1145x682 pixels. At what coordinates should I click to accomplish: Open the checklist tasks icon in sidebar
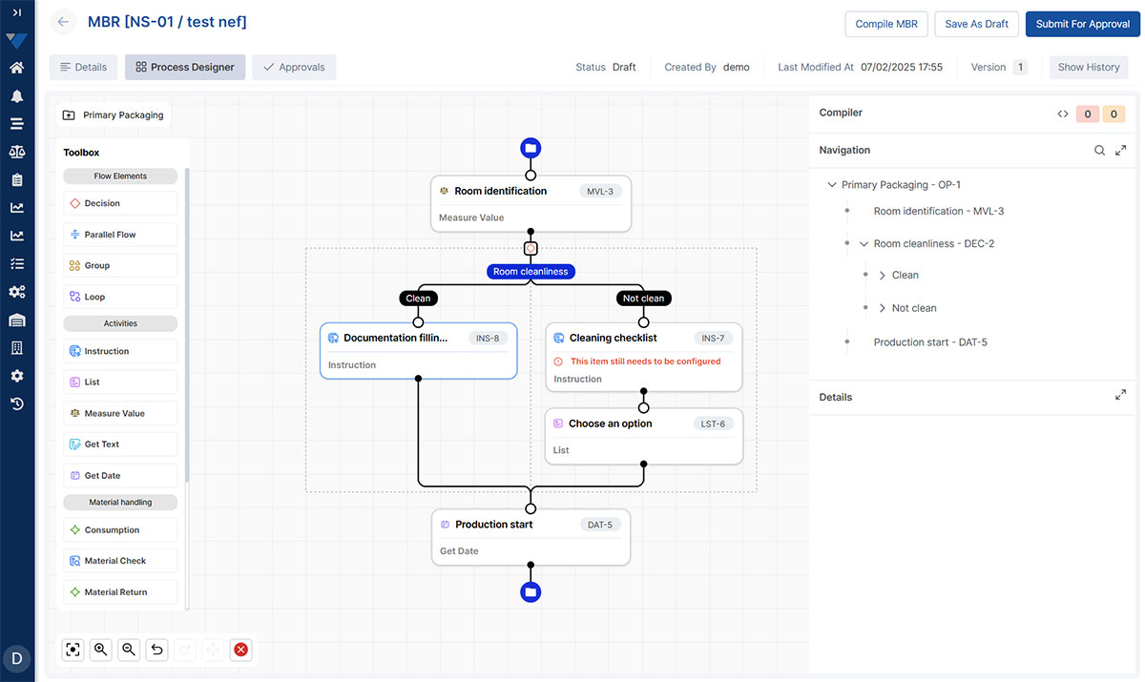tap(16, 263)
